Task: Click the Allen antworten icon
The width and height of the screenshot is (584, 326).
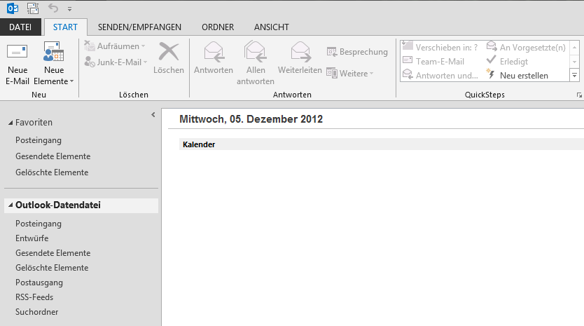Action: click(x=255, y=51)
